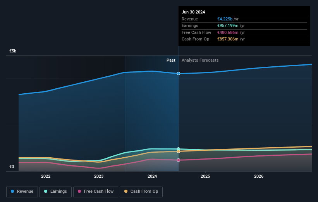Select the 2024 x-axis label
318x202 pixels.
(152, 176)
